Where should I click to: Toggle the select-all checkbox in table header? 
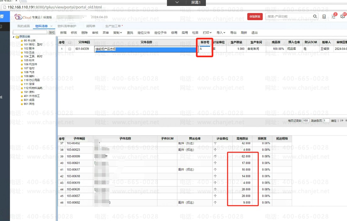pos(70,42)
